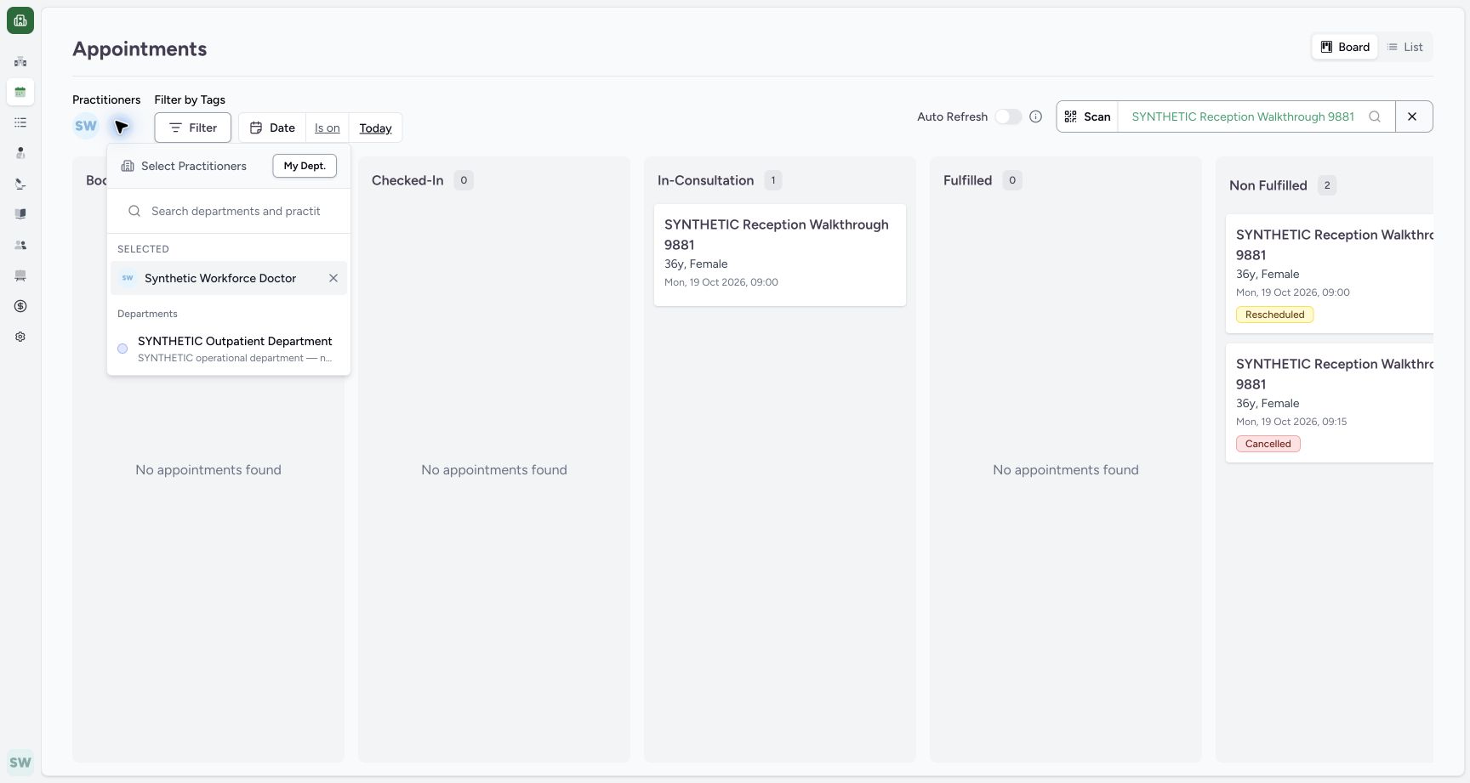Screen dimensions: 1470x783
Task: Click the Cancelled status tag
Action: (x=1268, y=444)
